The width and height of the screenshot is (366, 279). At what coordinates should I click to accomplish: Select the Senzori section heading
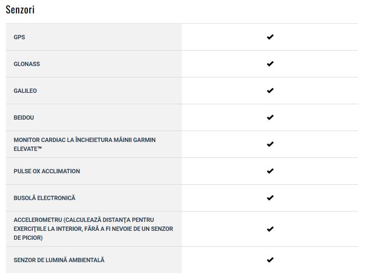20,9
